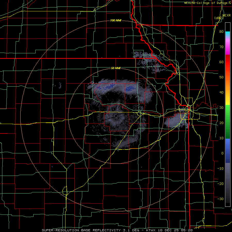Click the 10 value on the dBZ scale

pos(221,138)
